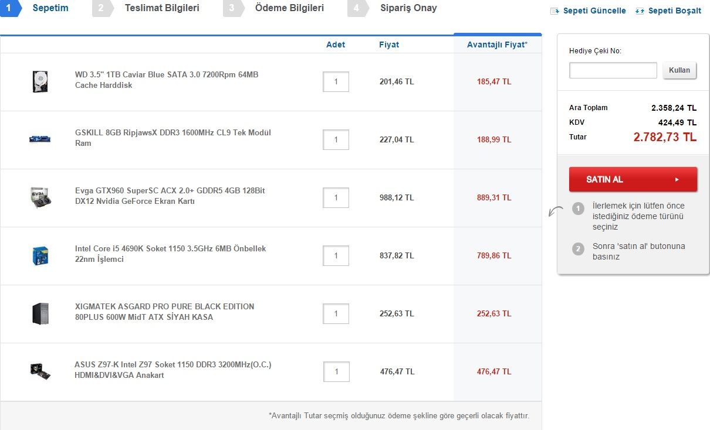This screenshot has width=710, height=430.
Task: Go to the Ödeme Bilgileri step
Action: click(289, 8)
